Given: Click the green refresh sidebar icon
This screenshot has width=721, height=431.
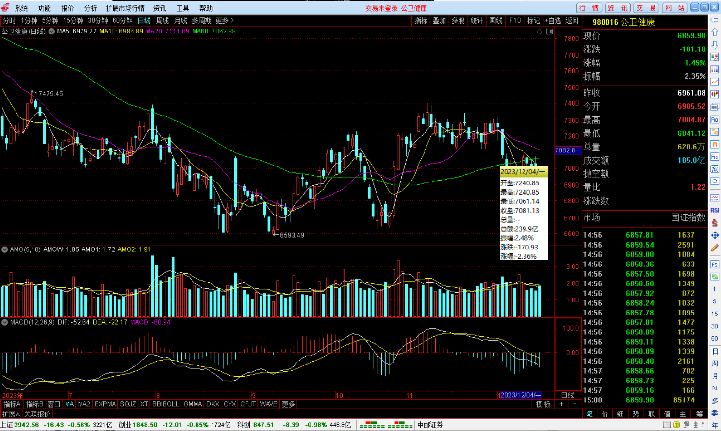Looking at the screenshot, I should click(x=715, y=277).
